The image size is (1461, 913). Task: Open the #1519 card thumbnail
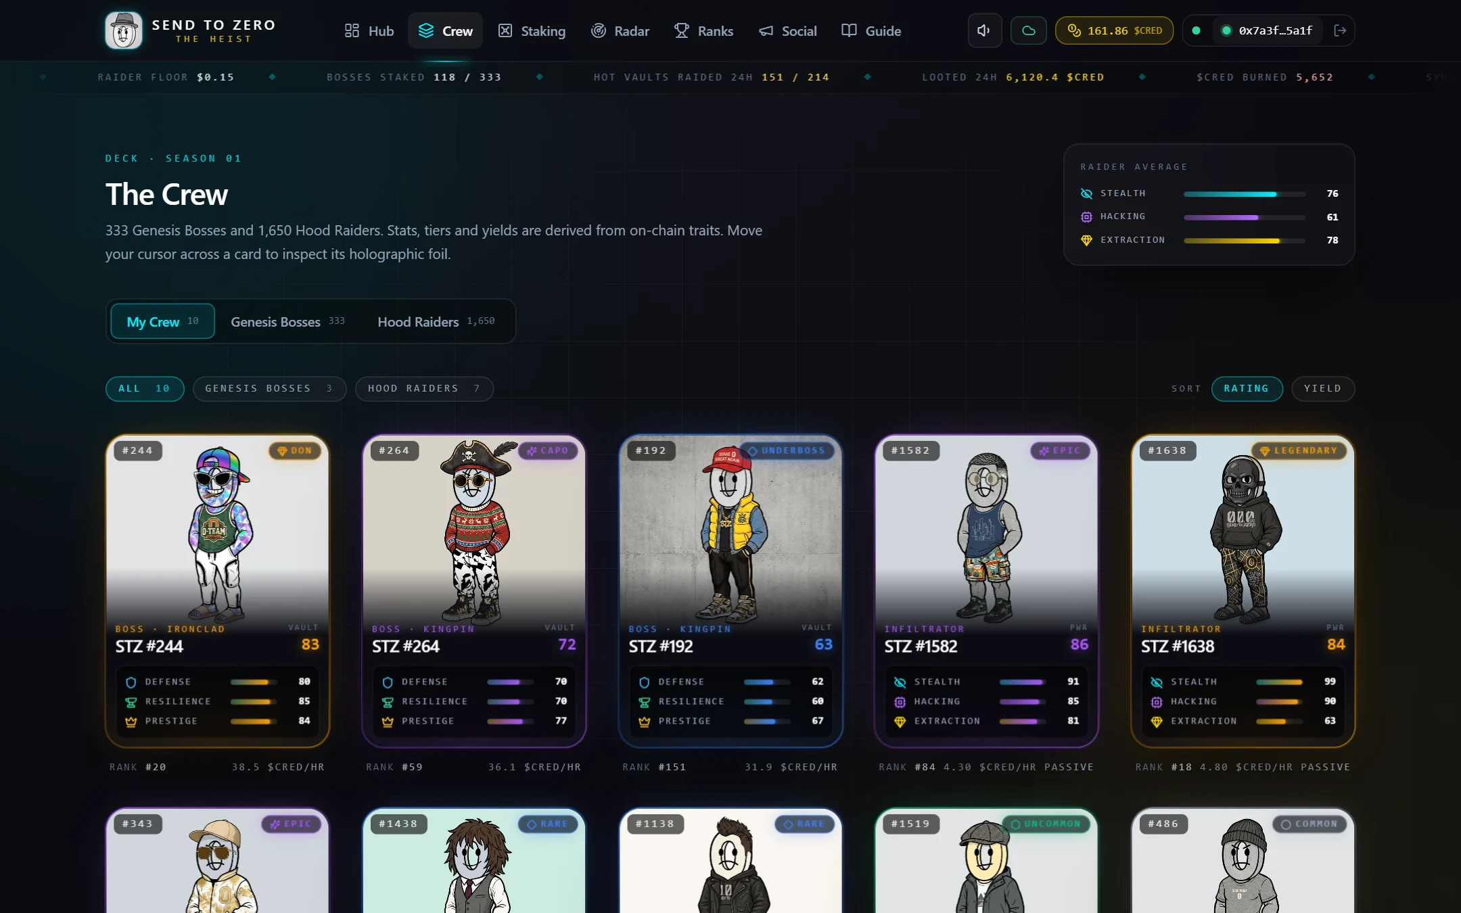pos(986,860)
